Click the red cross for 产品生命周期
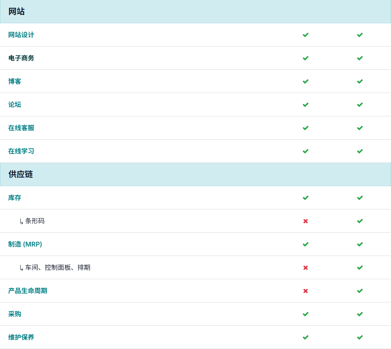This screenshot has width=391, height=349. click(305, 291)
